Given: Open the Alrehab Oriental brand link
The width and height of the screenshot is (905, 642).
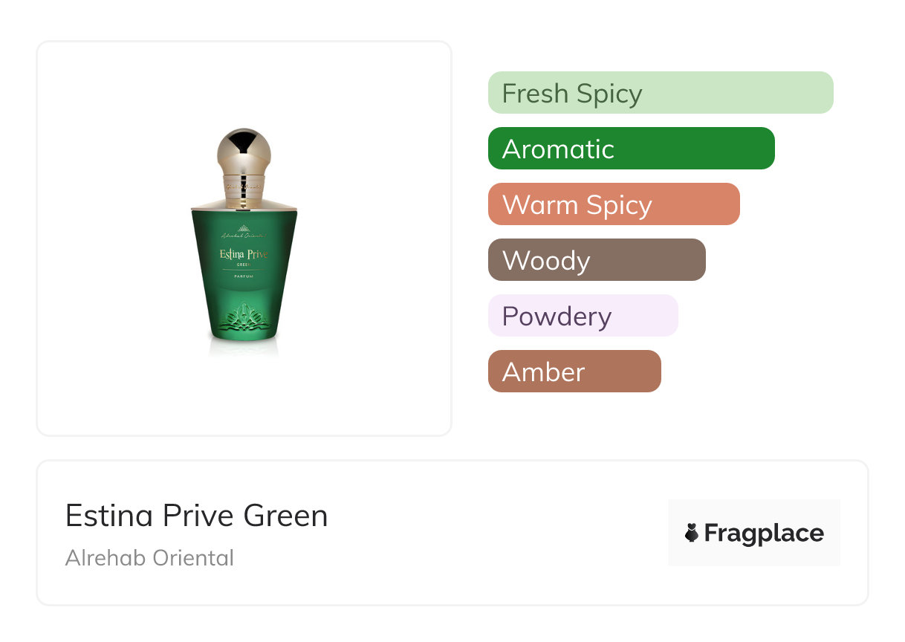Looking at the screenshot, I should (x=149, y=557).
